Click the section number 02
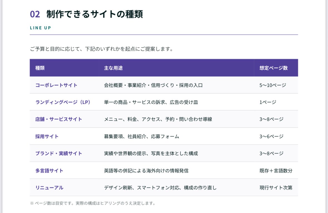Viewport: 328px width, 213px height. click(35, 14)
